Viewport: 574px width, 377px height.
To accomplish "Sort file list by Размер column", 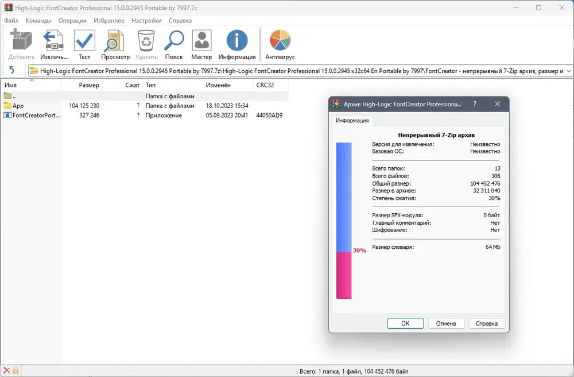I will pos(82,85).
